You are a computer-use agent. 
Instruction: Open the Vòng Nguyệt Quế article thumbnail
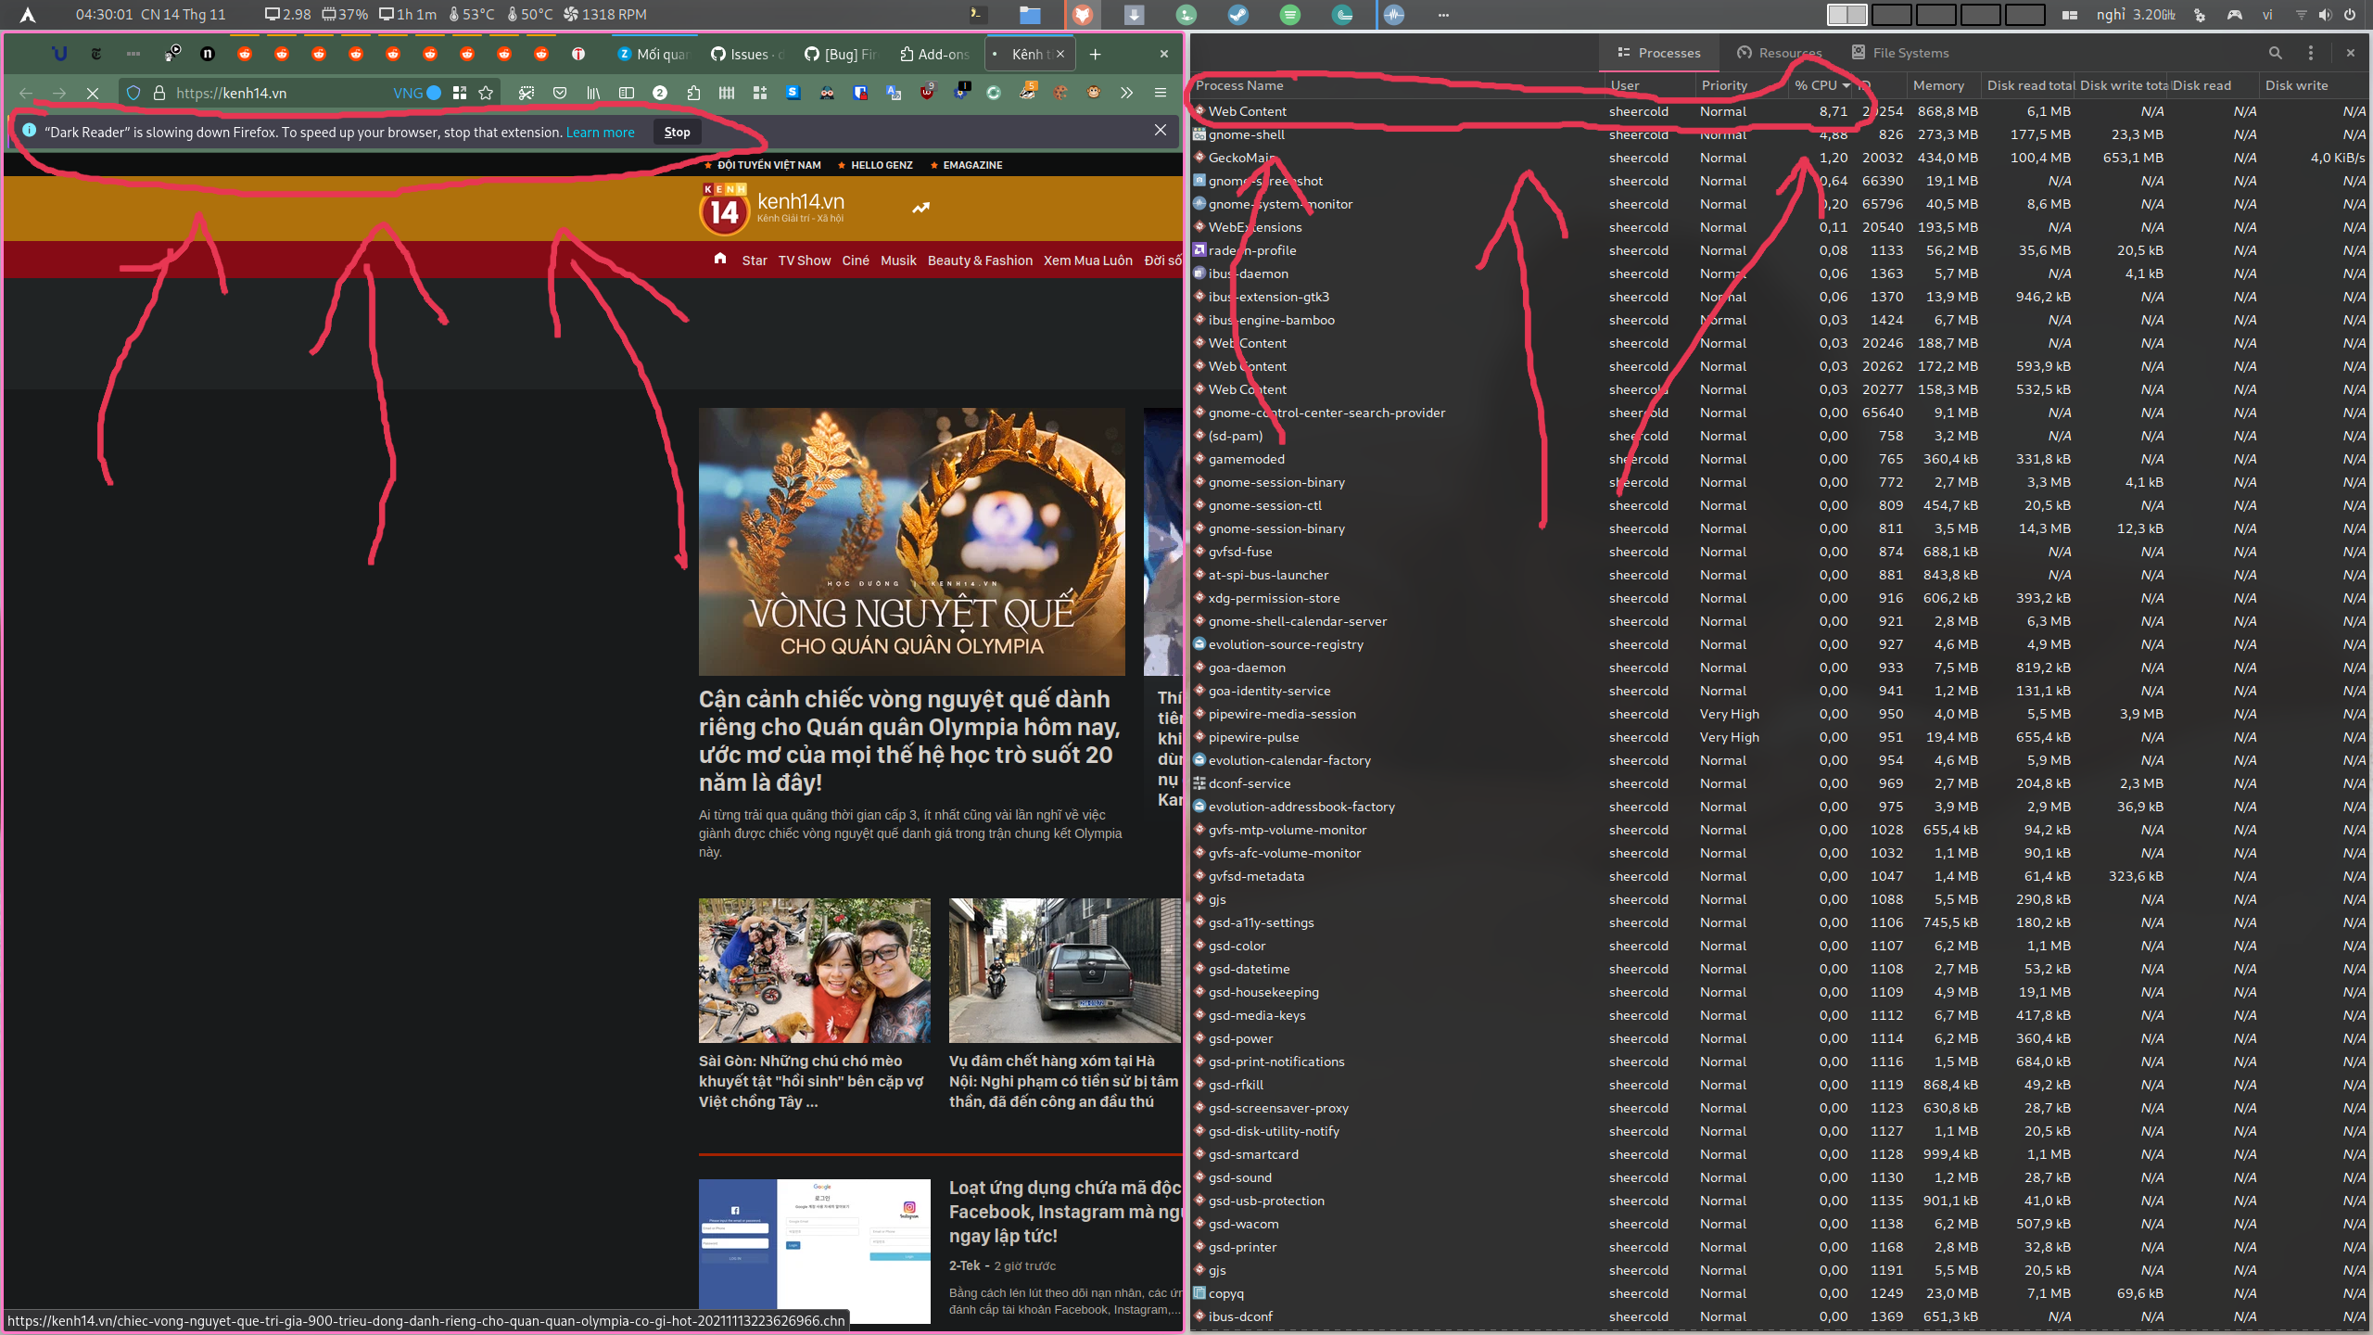click(911, 541)
